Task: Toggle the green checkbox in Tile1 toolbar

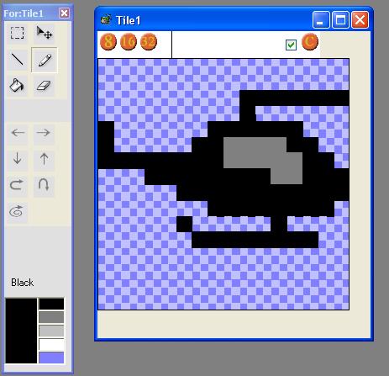Action: 291,45
